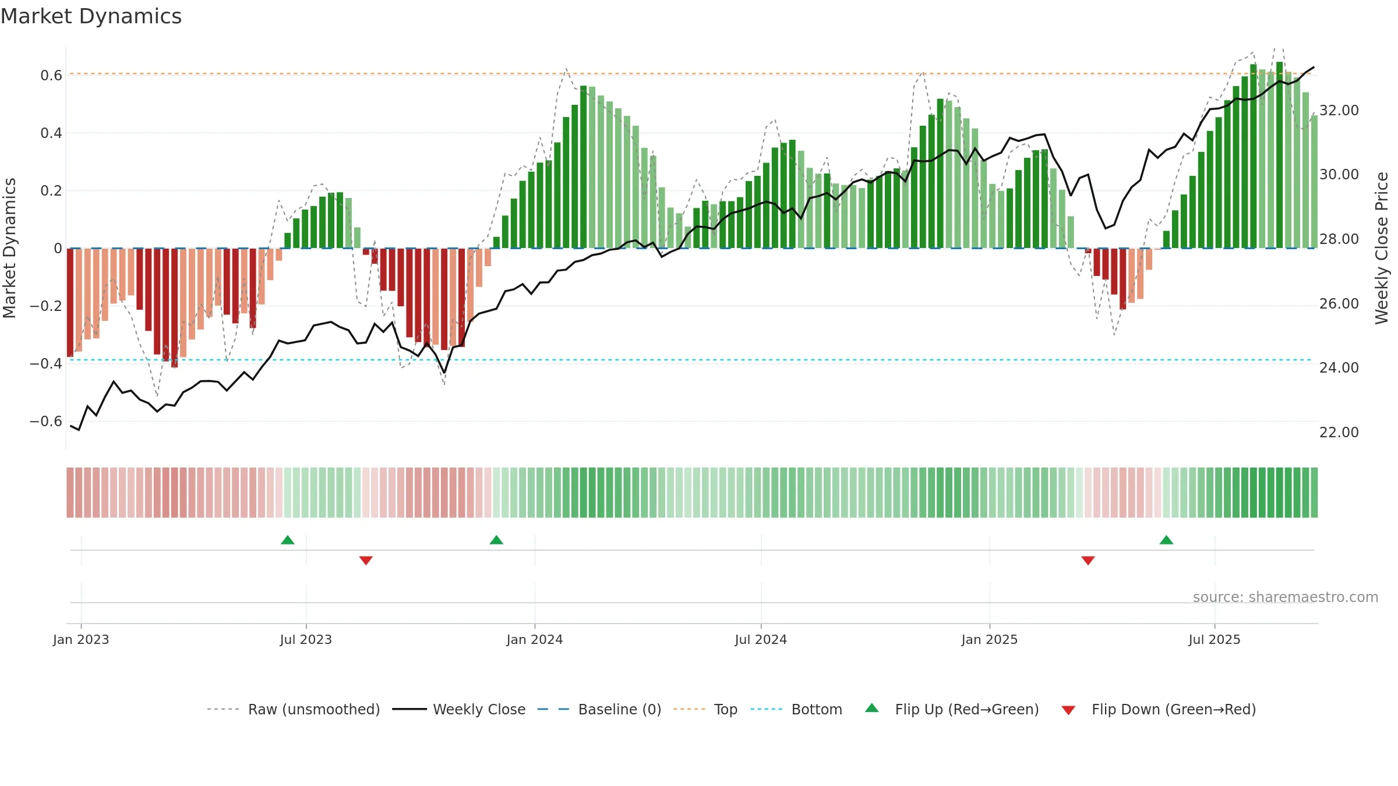Click the Jan 2025 x-axis label

(990, 639)
